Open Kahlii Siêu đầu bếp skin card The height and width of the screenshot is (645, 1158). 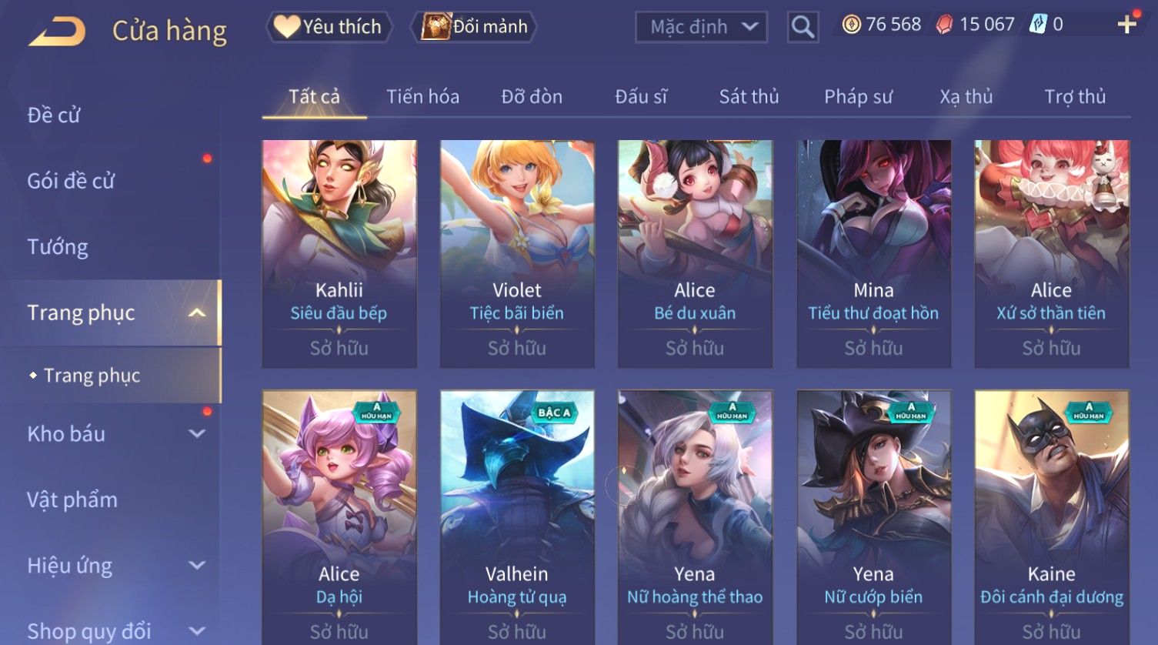(x=339, y=253)
